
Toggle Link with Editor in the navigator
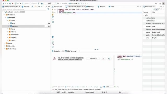pyautogui.click(x=41, y=7)
